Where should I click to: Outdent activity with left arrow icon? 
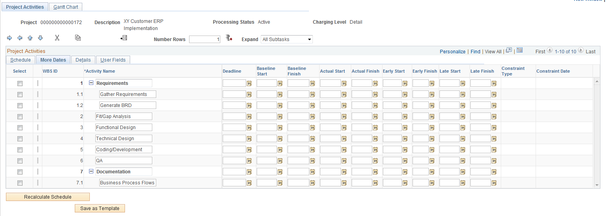(20, 38)
